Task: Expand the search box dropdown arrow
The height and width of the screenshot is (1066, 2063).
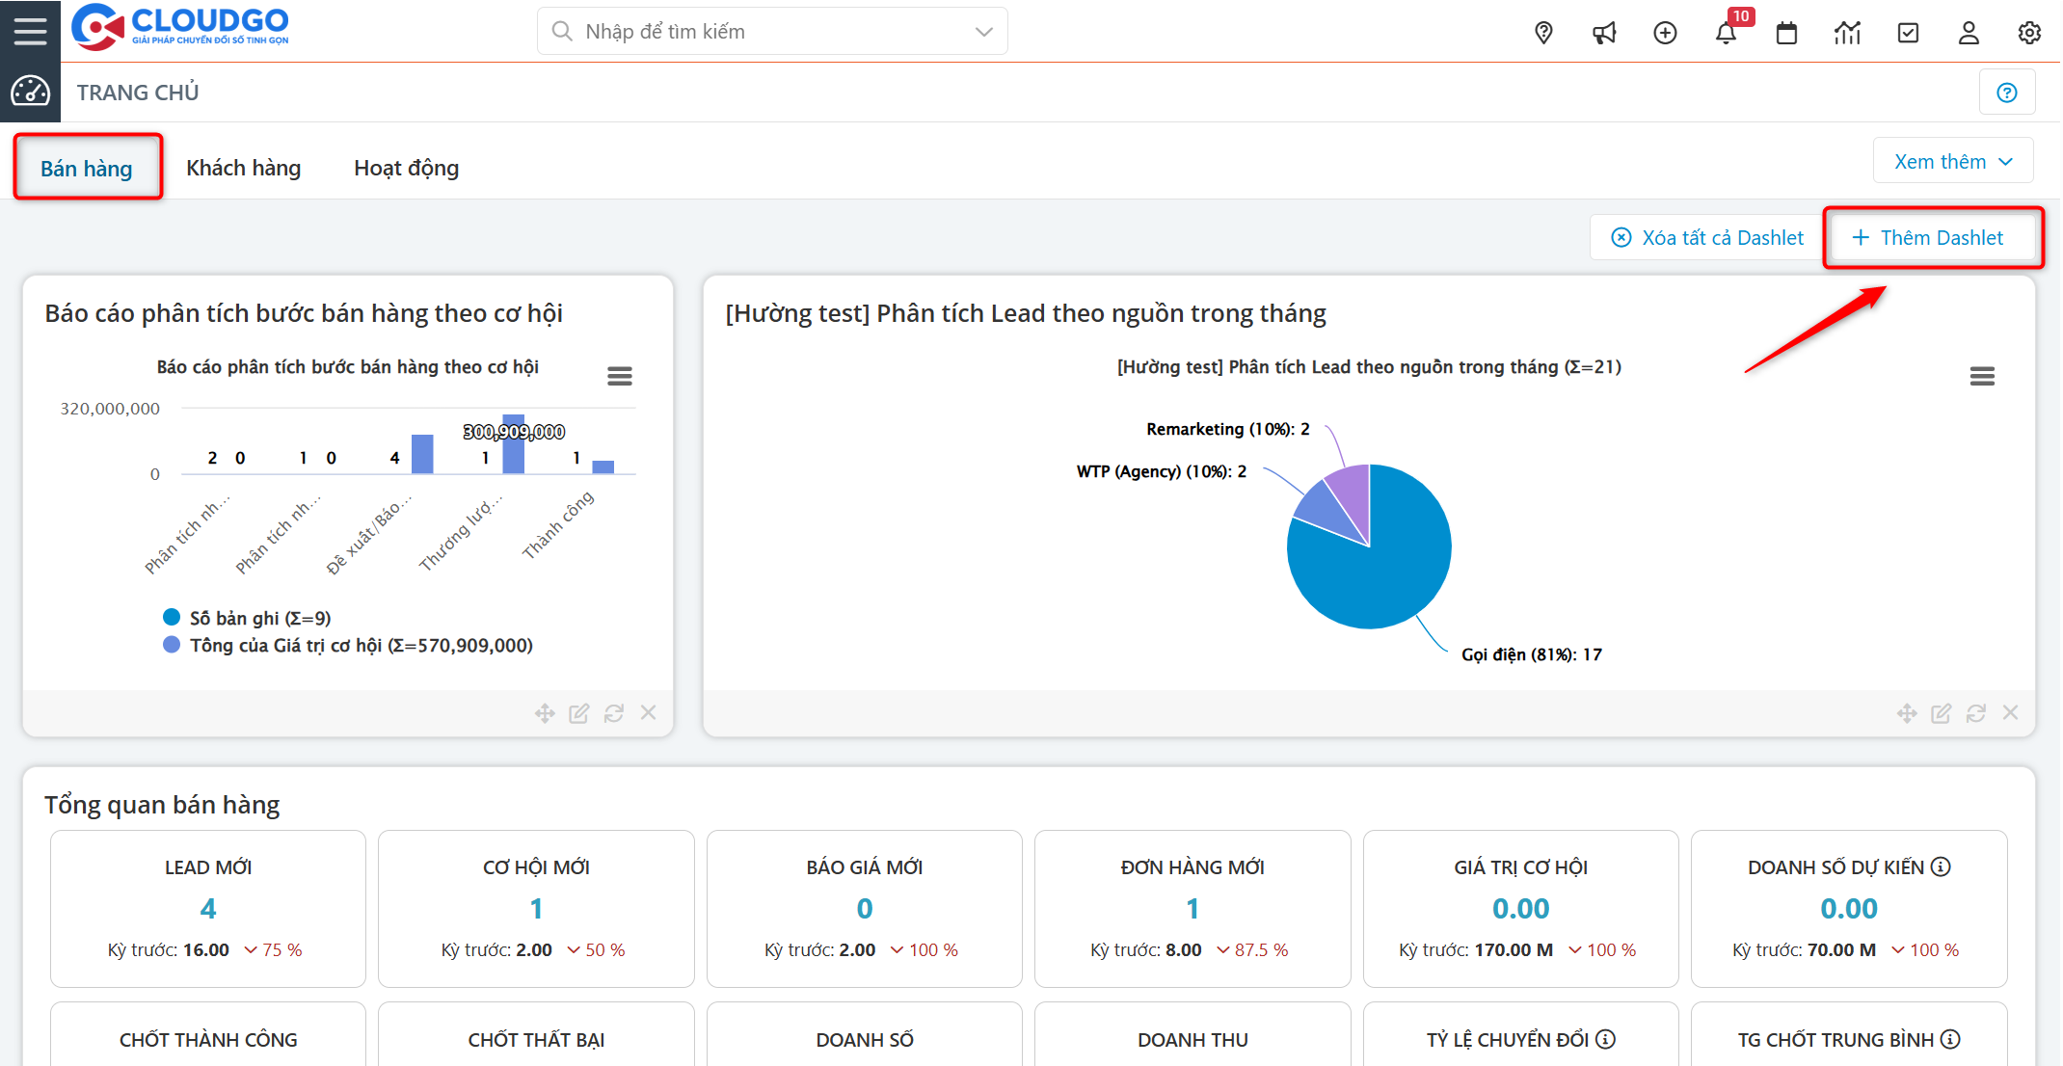Action: [983, 32]
